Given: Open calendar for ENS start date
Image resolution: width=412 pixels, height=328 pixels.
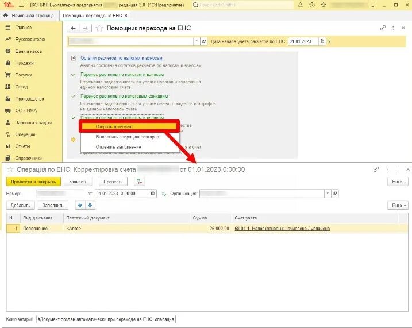Looking at the screenshot, I should pos(322,41).
